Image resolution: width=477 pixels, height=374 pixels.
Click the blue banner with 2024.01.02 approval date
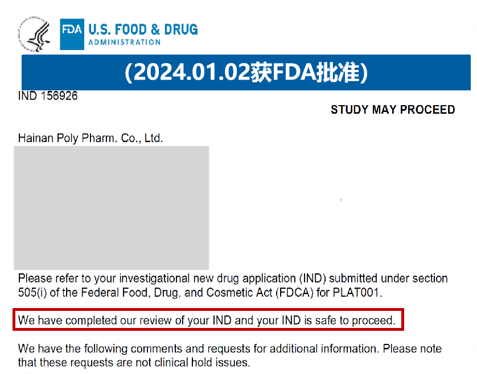246,73
